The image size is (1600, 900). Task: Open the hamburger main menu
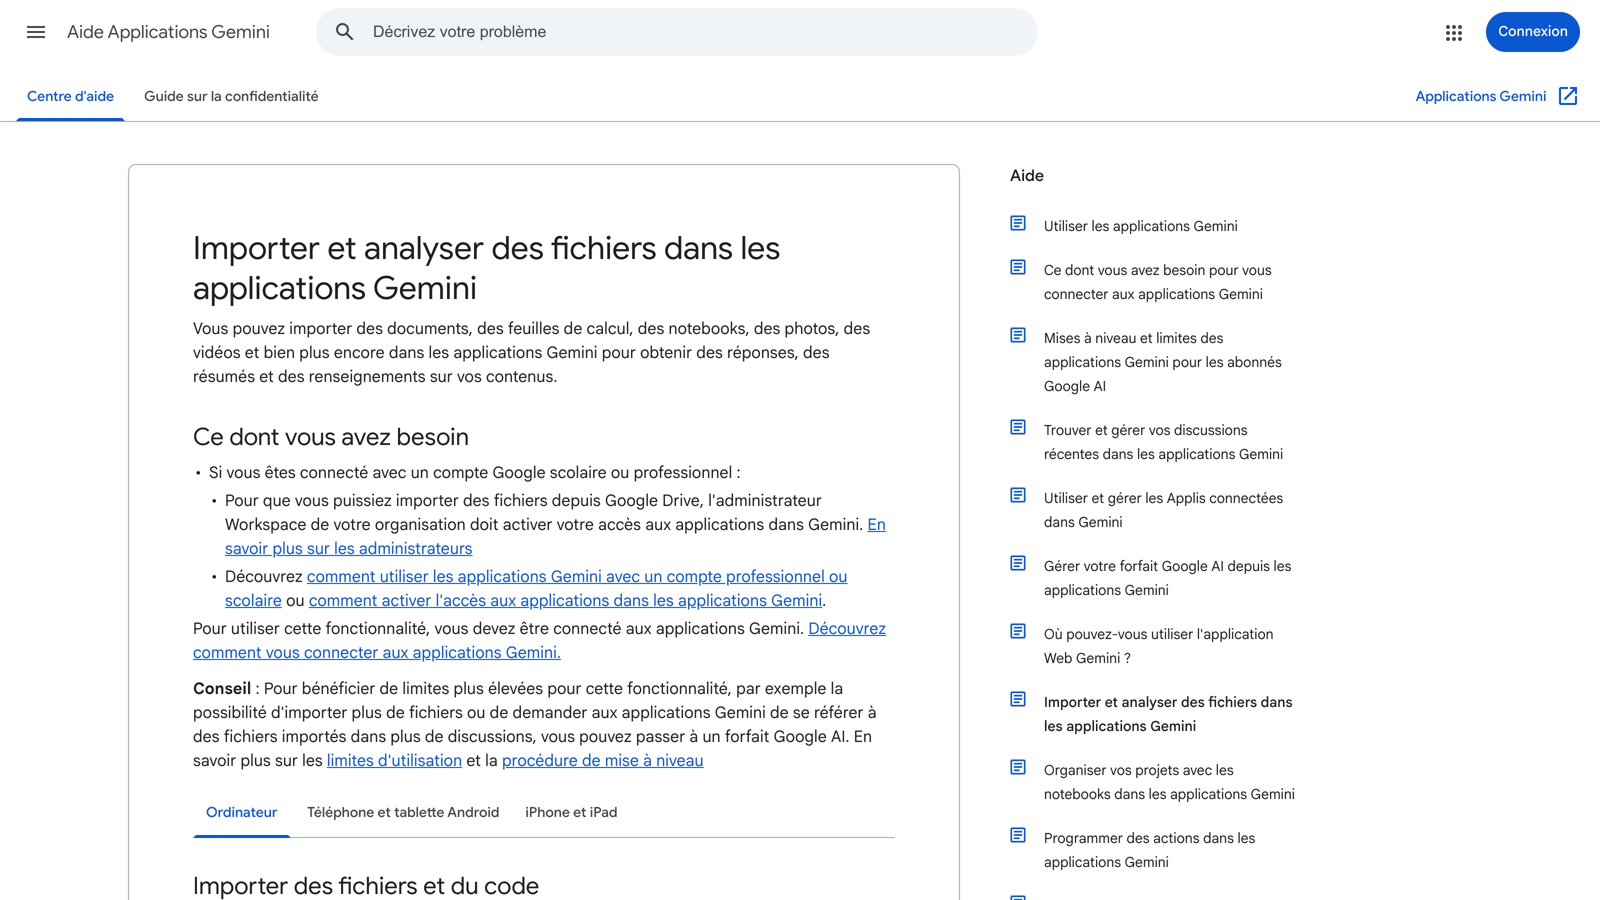[x=36, y=31]
